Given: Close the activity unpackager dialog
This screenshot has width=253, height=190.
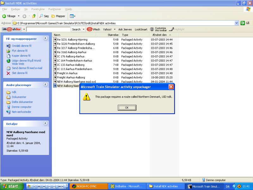Looking at the screenshot, I should tap(171, 87).
